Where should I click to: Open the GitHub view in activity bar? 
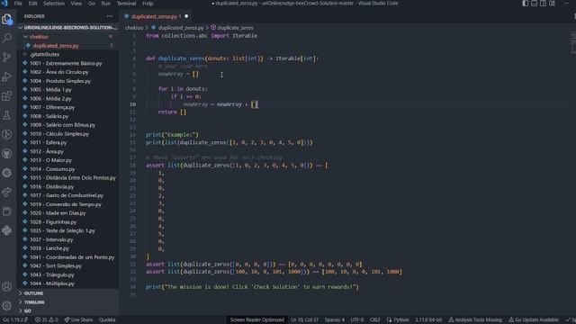(7, 154)
